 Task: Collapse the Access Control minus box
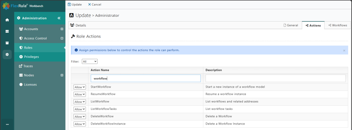pos(62,38)
